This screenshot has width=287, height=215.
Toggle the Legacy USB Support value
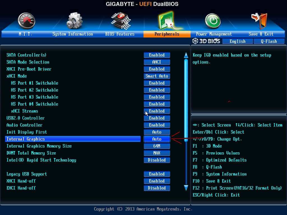pyautogui.click(x=157, y=174)
